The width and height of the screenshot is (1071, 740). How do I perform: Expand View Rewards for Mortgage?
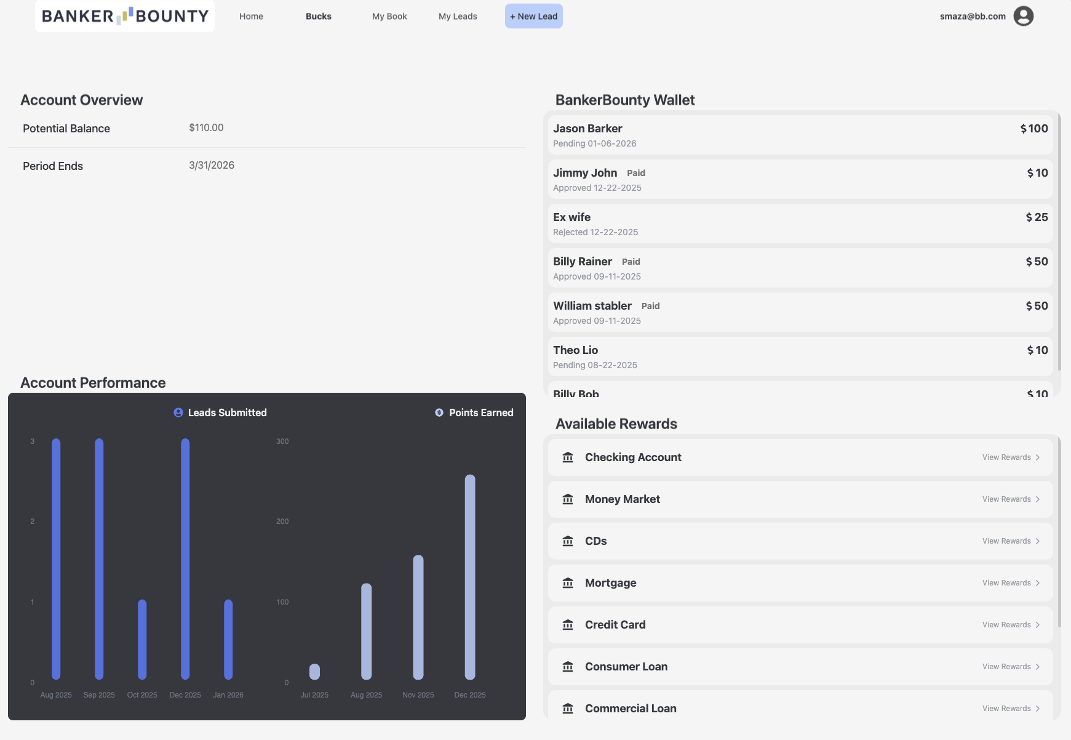click(x=1011, y=583)
